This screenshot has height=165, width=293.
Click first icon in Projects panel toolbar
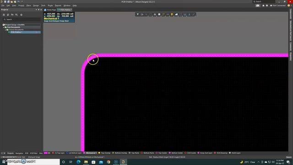4,15
